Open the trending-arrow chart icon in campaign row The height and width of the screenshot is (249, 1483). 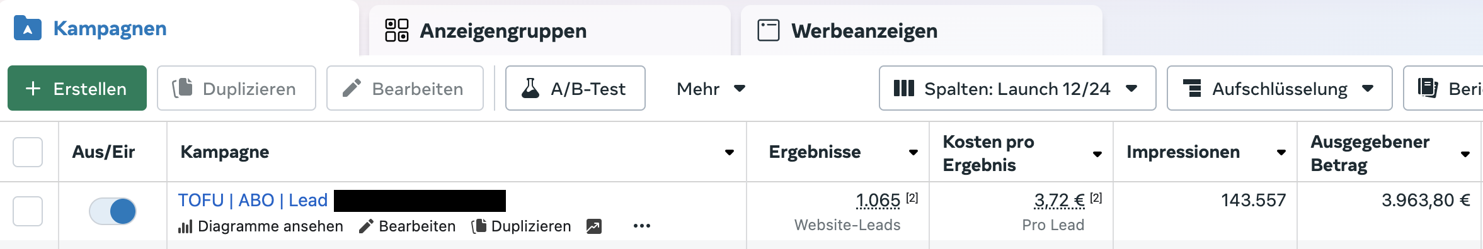tap(593, 226)
